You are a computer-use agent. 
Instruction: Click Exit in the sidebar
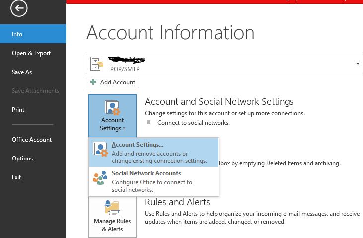[x=16, y=177]
